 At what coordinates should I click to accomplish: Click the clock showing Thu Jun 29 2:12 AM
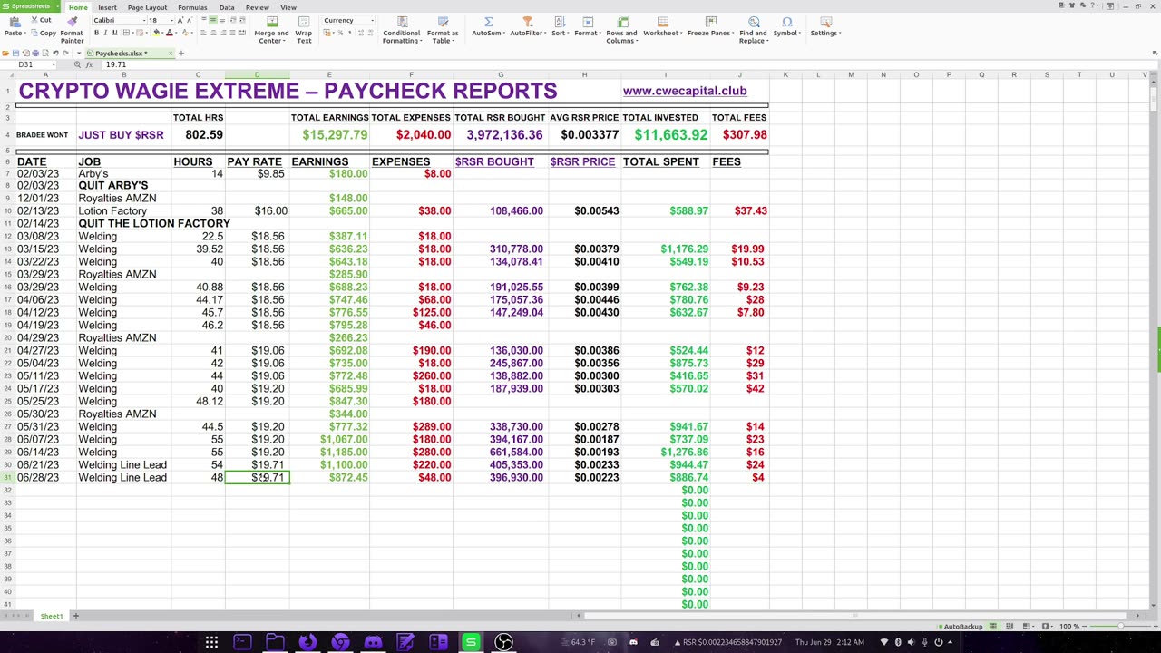coord(829,642)
